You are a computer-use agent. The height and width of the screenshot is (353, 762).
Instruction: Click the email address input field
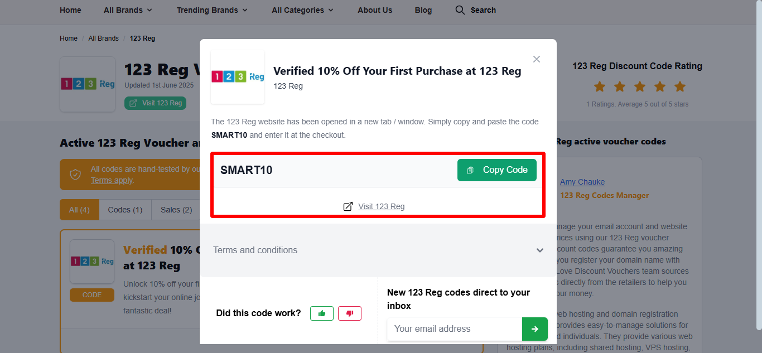455,329
